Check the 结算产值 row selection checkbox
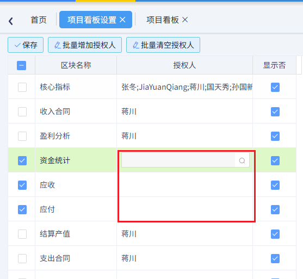Viewport: 303px width, 279px height. click(x=22, y=234)
